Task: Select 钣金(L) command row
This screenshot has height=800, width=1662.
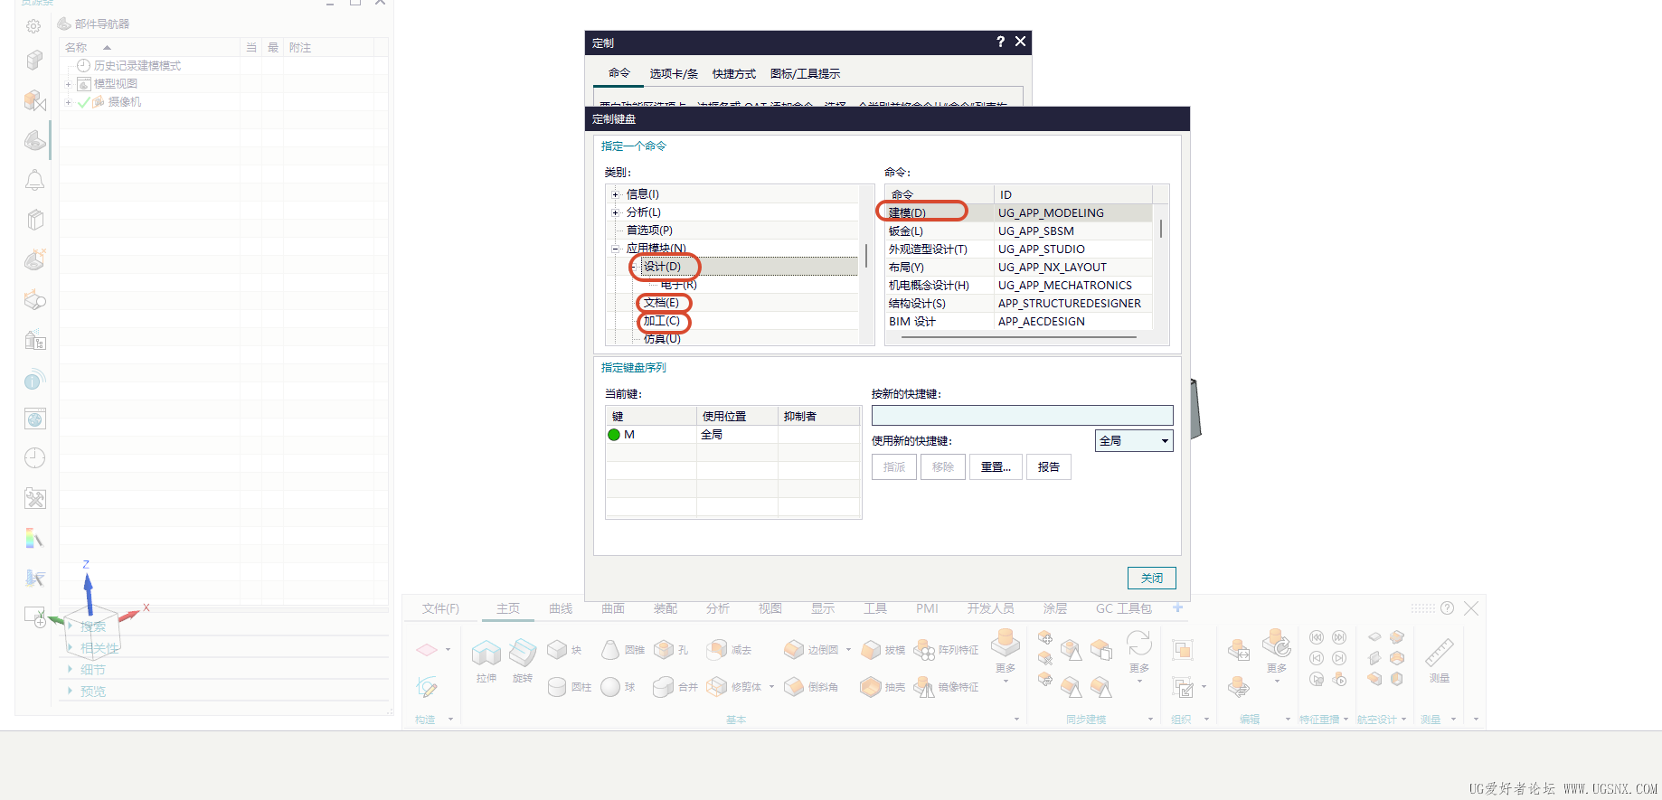Action: click(1019, 231)
